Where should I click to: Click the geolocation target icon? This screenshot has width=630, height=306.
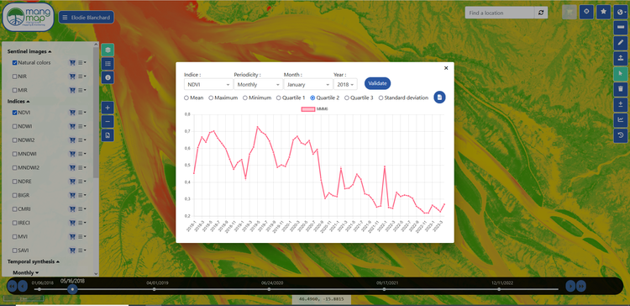(586, 12)
